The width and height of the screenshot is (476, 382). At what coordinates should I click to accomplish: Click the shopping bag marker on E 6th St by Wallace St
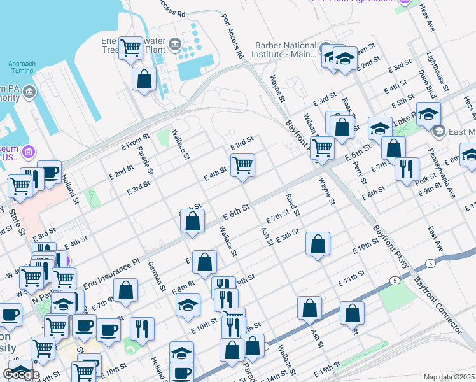point(192,220)
